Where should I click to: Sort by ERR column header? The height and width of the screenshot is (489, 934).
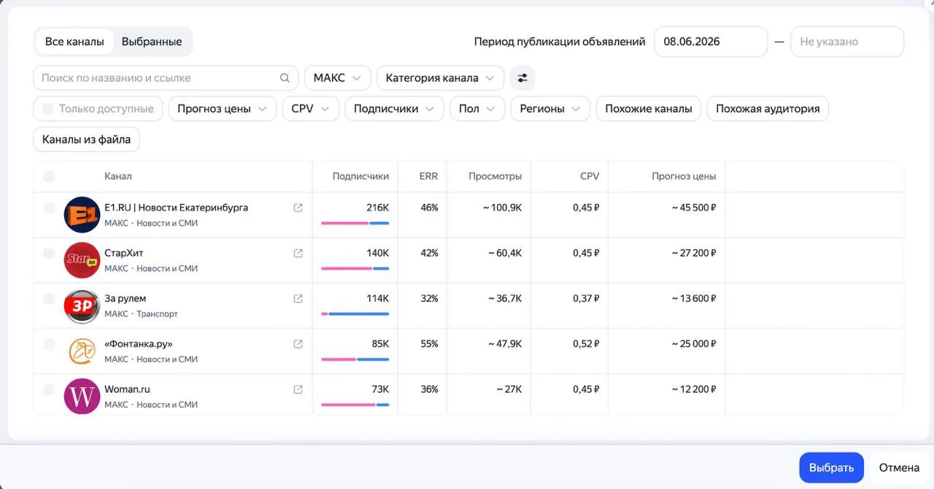(x=429, y=176)
